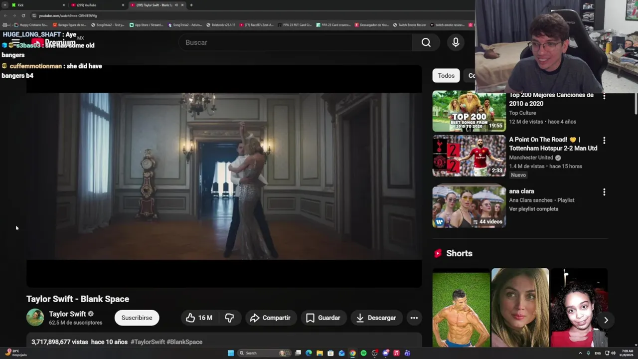Click the Guardar button label

point(329,318)
